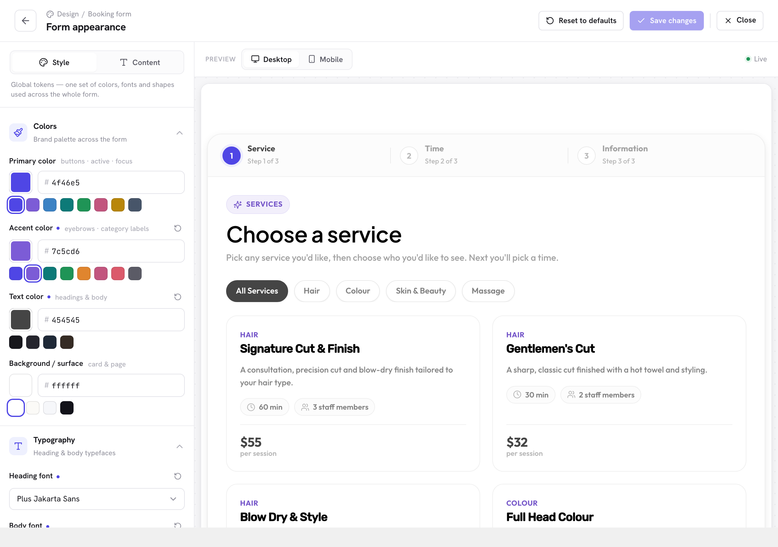
Task: Reset the Text color to default
Action: coord(177,297)
